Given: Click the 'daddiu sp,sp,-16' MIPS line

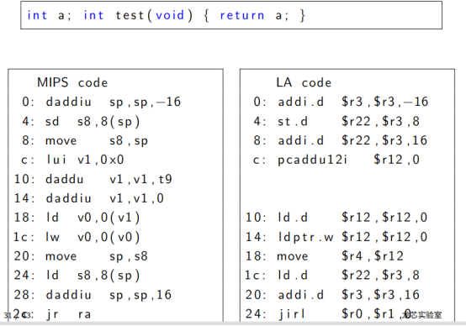Looking at the screenshot, I should [101, 102].
